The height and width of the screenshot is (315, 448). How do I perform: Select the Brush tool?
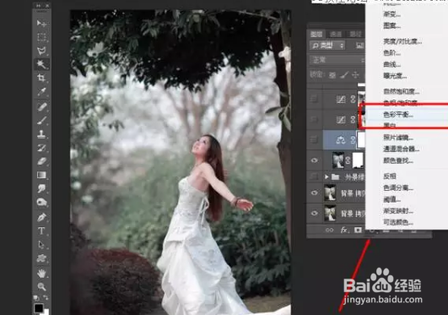point(41,121)
